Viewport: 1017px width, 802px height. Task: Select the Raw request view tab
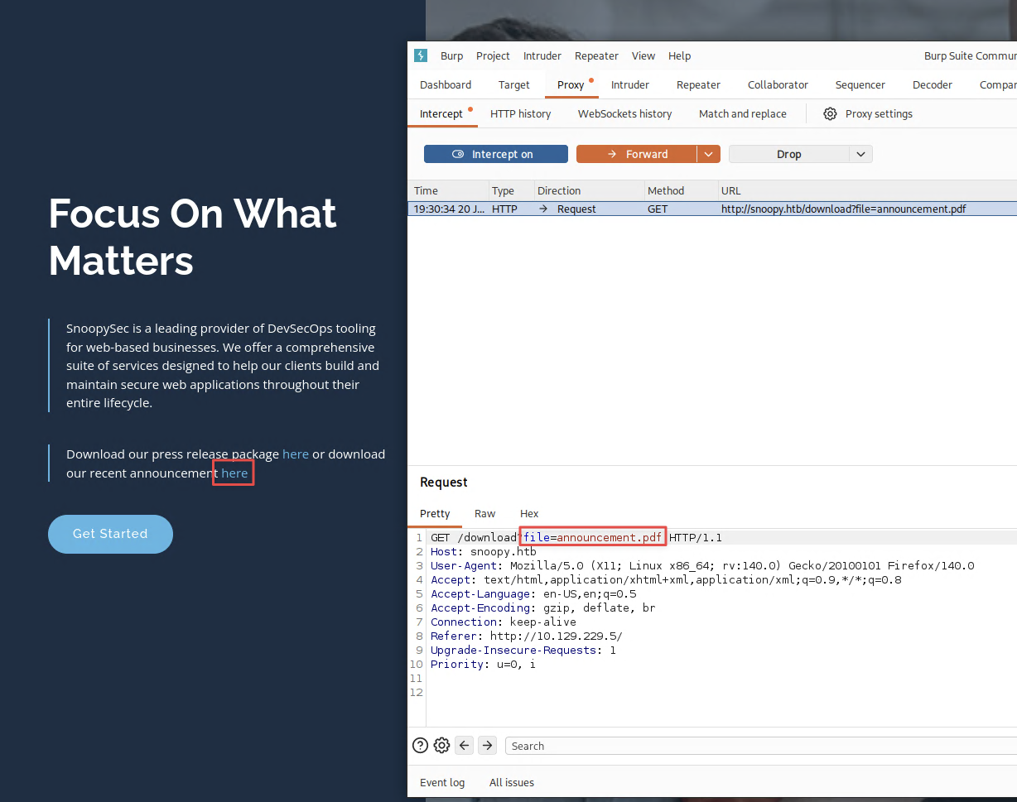485,513
